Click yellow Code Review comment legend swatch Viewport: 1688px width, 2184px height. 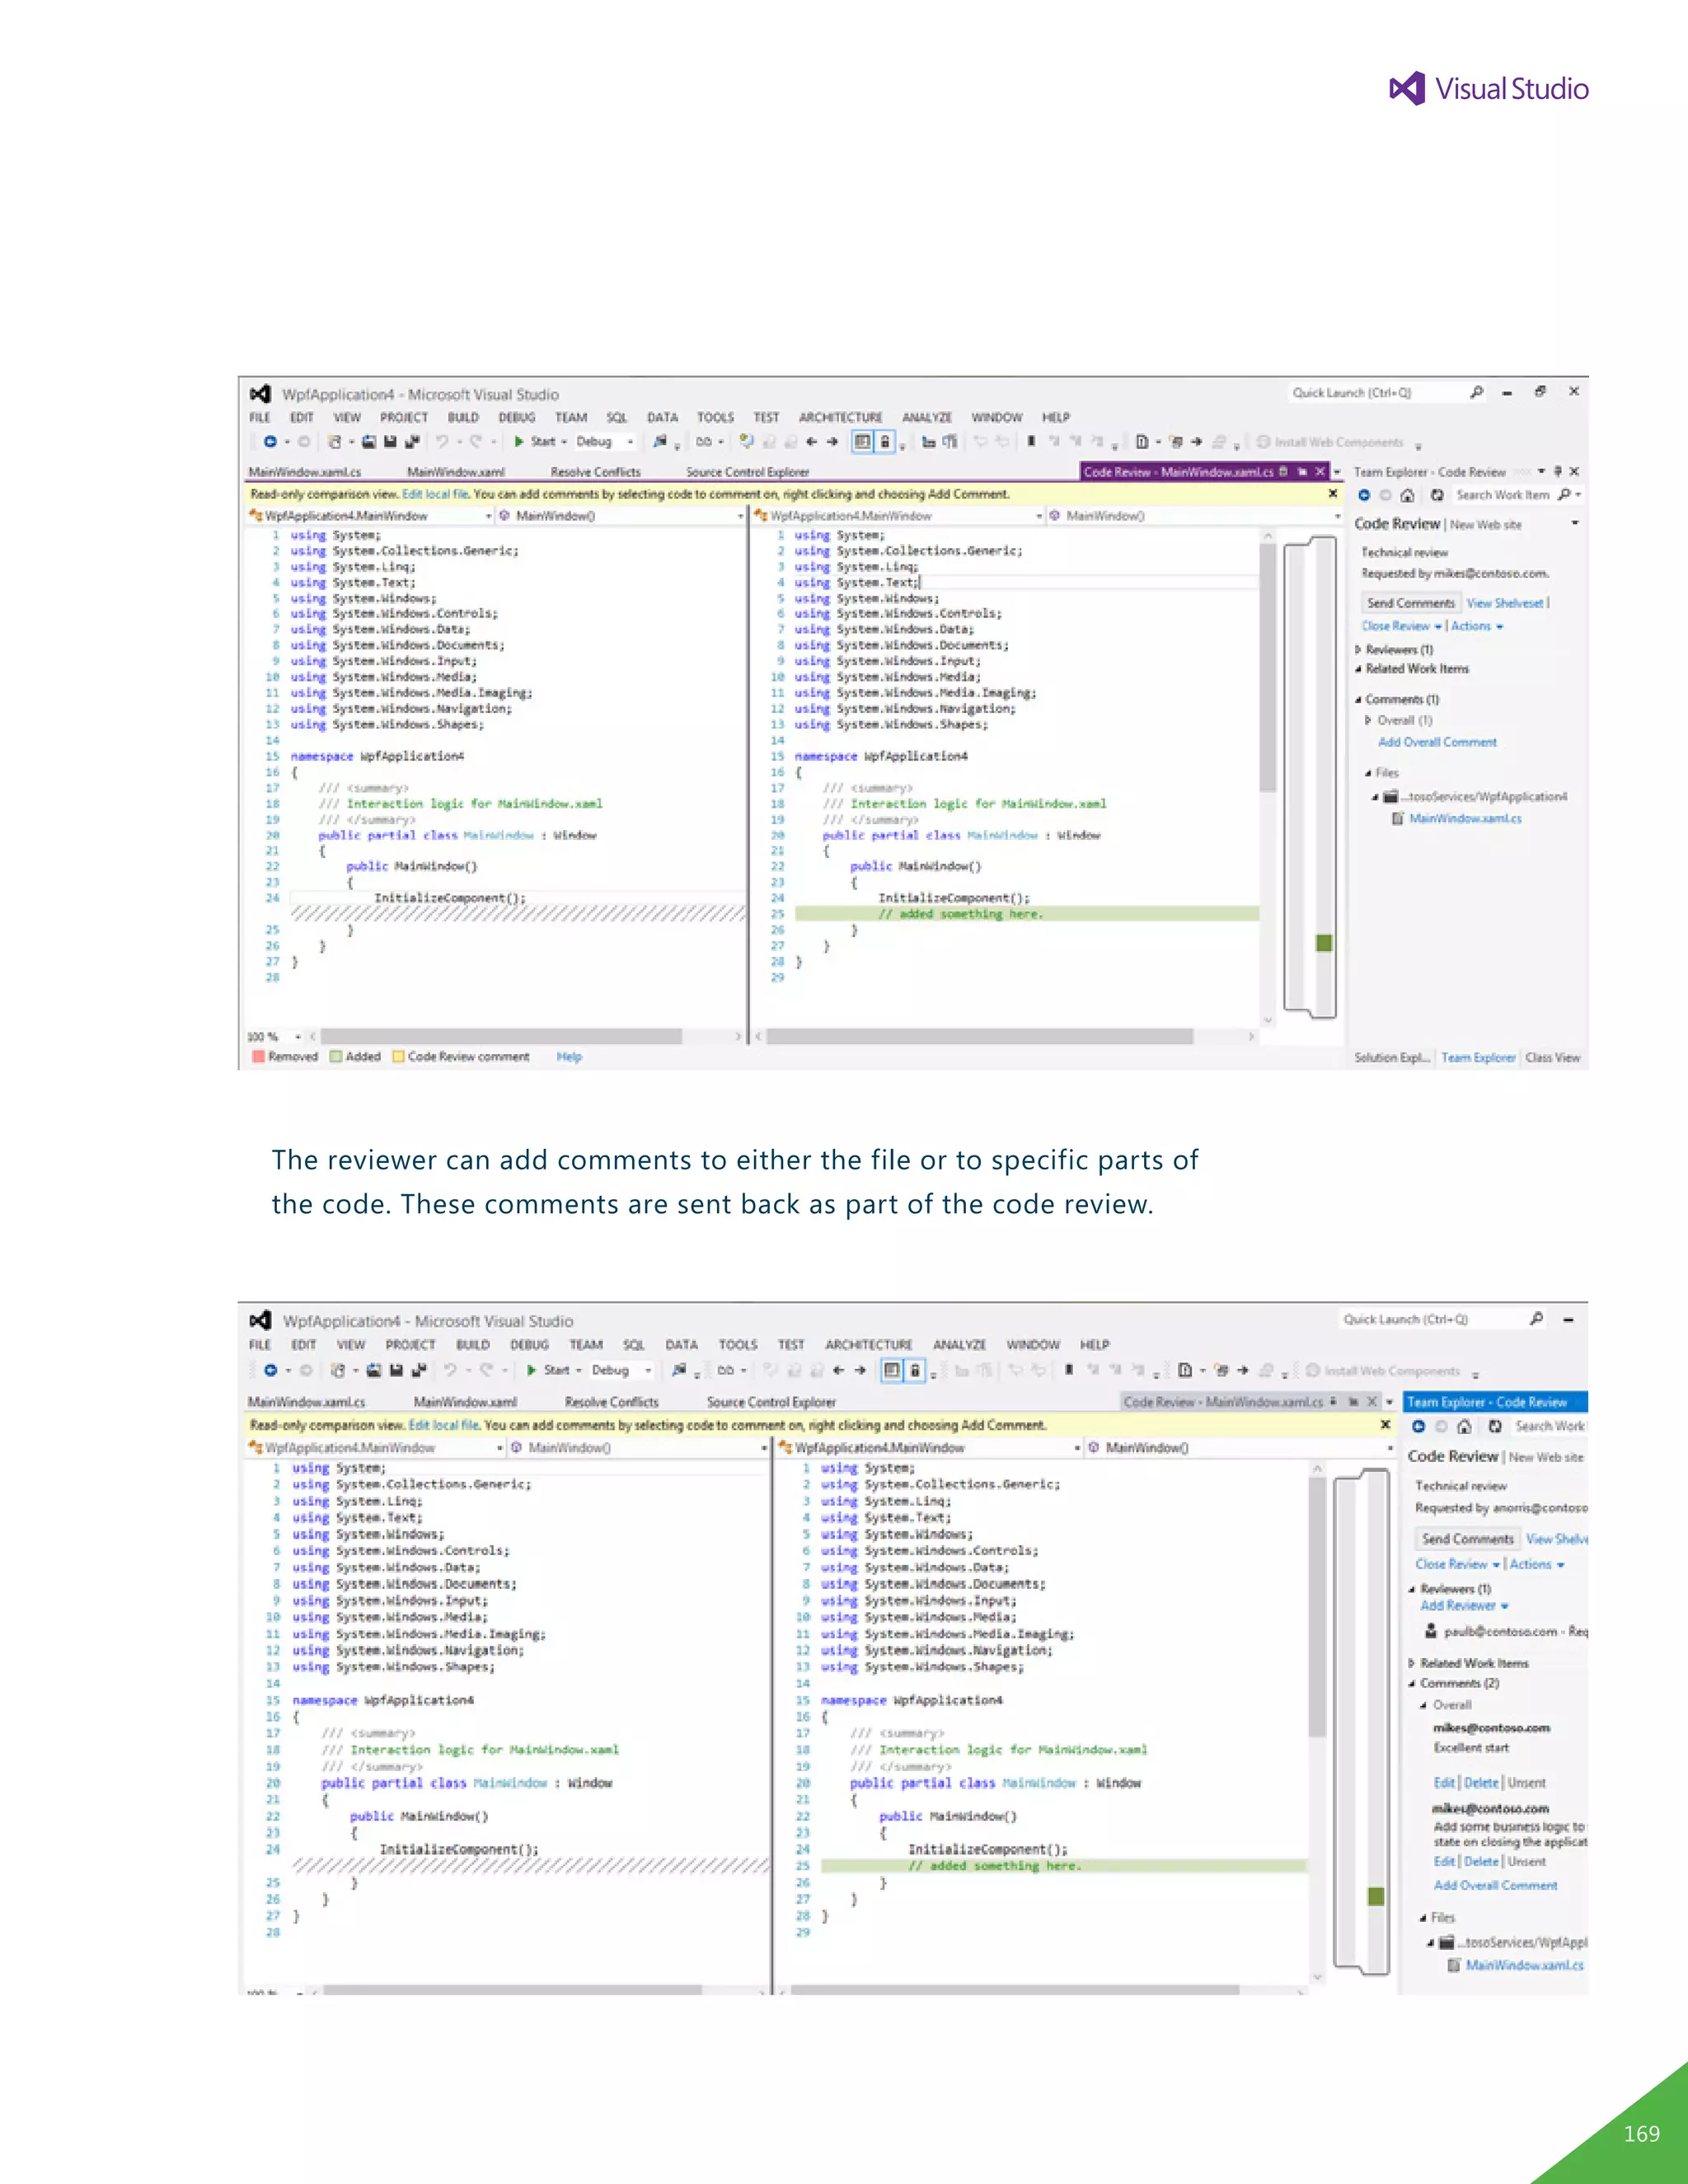click(399, 1057)
